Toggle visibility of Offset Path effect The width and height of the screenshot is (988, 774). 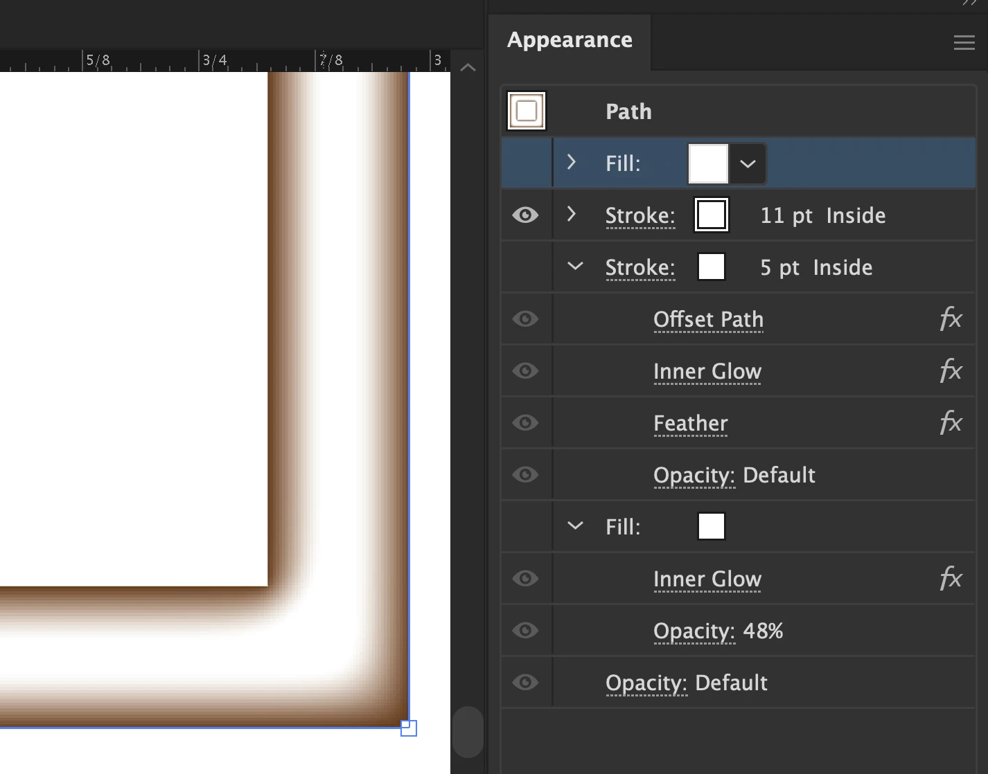(525, 319)
